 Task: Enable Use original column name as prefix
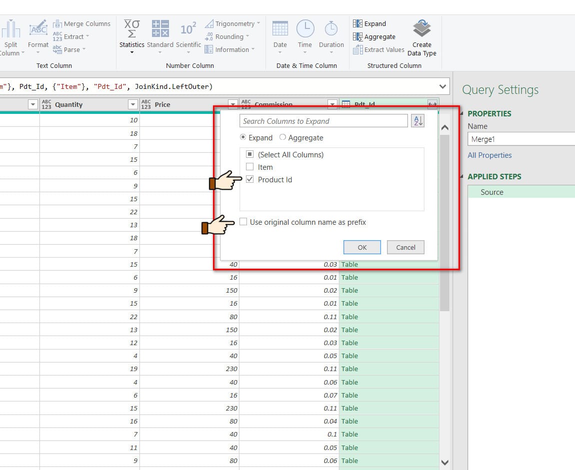[243, 222]
